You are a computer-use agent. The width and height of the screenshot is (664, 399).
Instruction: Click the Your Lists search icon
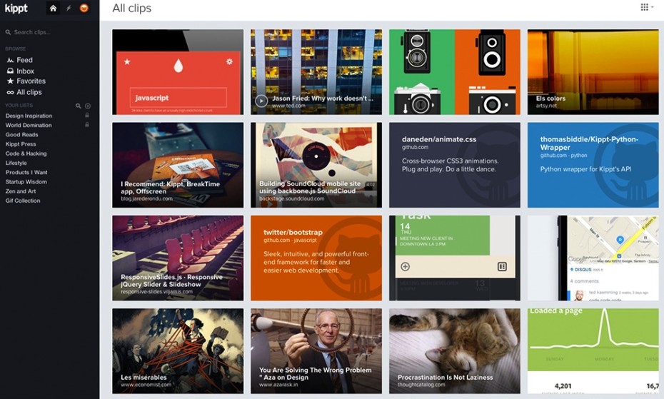coord(79,106)
